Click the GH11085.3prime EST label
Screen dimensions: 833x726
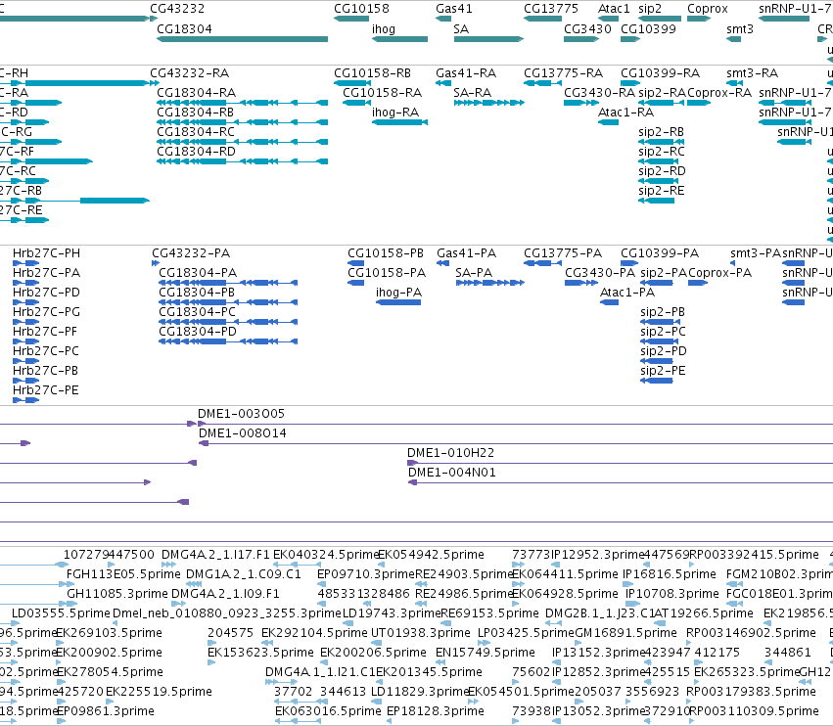coord(116,594)
